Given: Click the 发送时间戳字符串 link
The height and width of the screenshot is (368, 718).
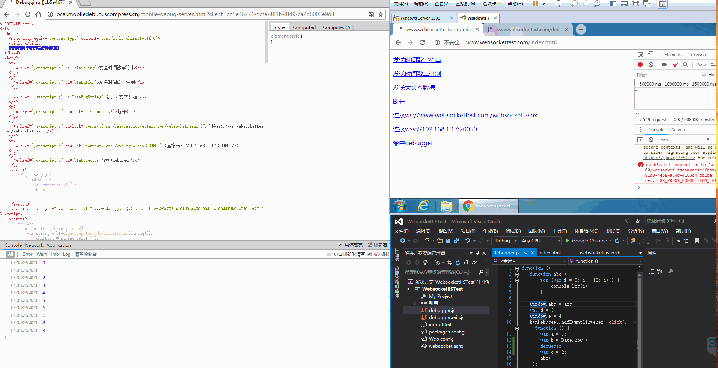Looking at the screenshot, I should point(417,60).
